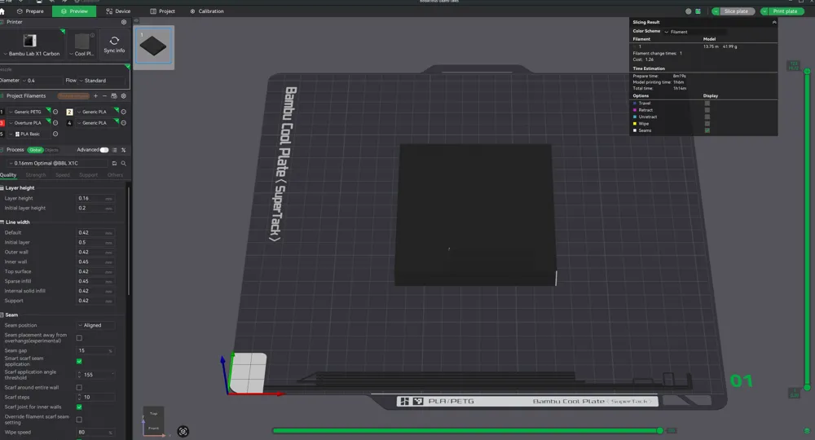Edit the Generic PLA filament 2 preset
815x440 pixels.
click(x=123, y=112)
